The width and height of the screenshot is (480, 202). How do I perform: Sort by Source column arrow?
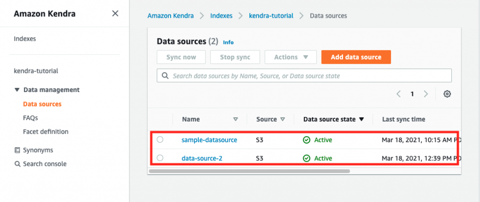tap(283, 119)
